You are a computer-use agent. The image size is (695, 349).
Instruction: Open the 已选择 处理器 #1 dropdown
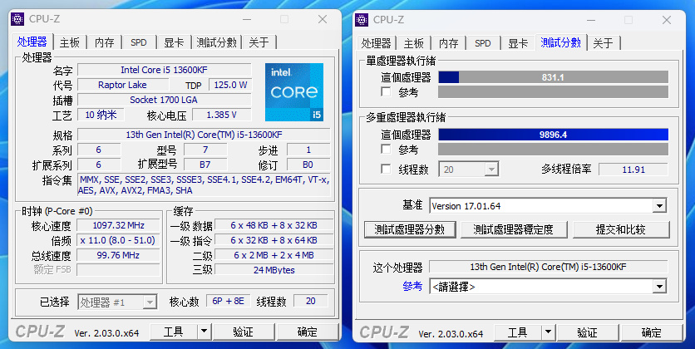click(x=117, y=302)
